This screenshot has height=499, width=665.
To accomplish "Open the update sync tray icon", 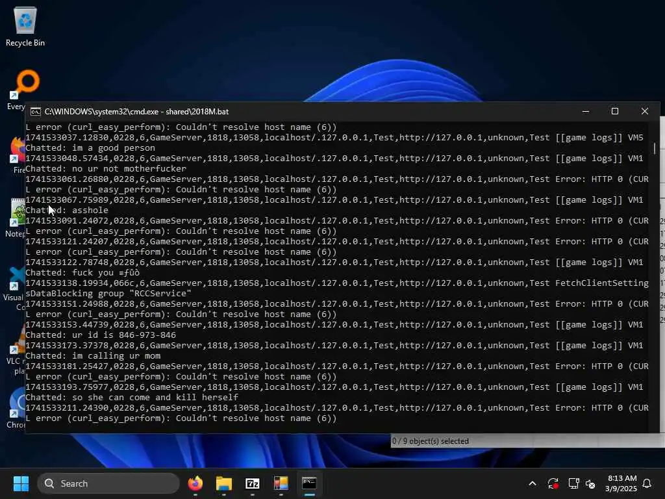I will tap(553, 483).
